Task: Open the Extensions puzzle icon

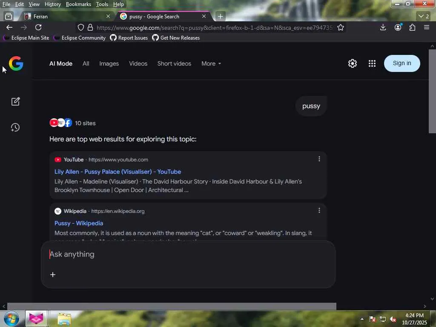Action: (412, 27)
